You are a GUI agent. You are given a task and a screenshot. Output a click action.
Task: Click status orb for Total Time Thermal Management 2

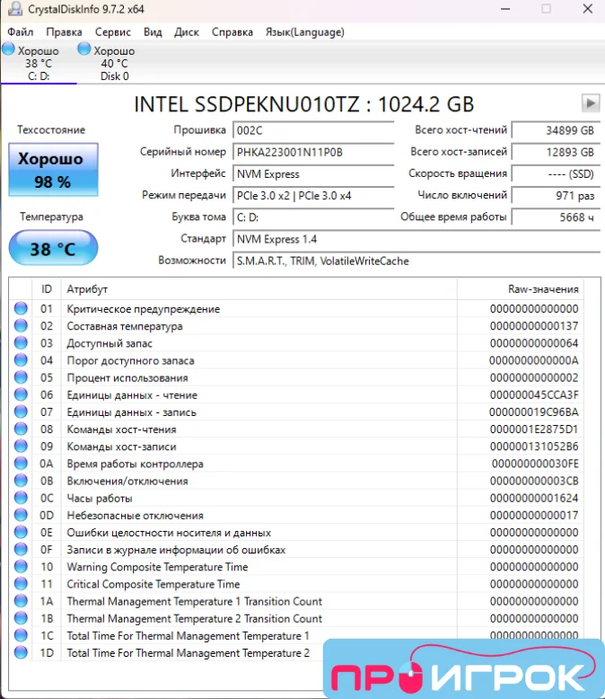pyautogui.click(x=21, y=652)
